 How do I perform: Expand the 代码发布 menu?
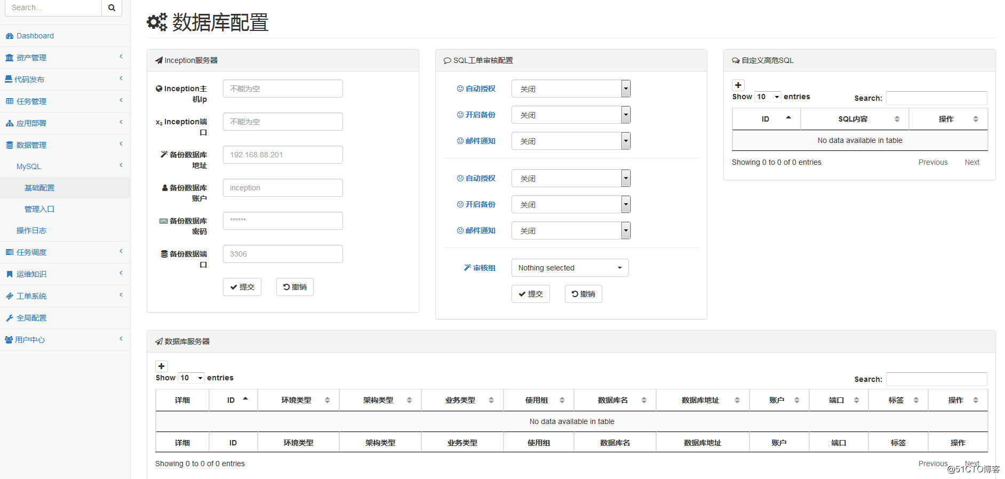point(65,79)
